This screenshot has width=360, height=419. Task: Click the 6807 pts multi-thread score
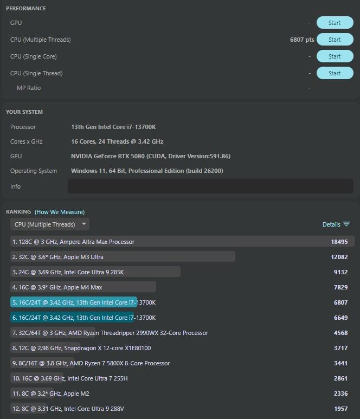(x=302, y=40)
